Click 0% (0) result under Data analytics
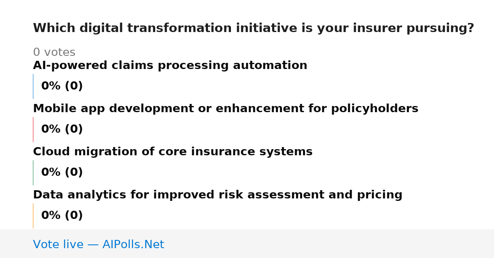The height and width of the screenshot is (258, 494). (62, 216)
